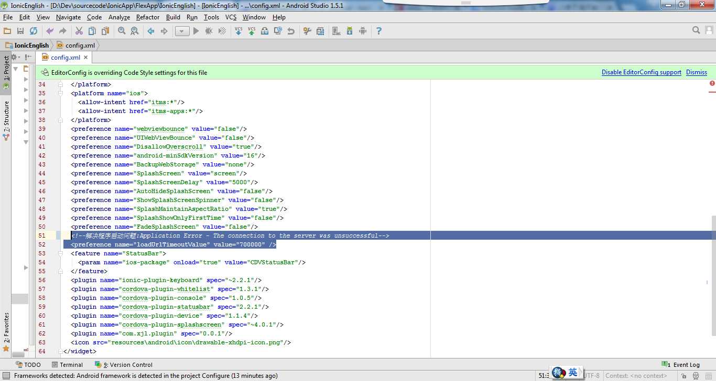
Task: Collapse fold marker at line 53
Action: [60, 253]
